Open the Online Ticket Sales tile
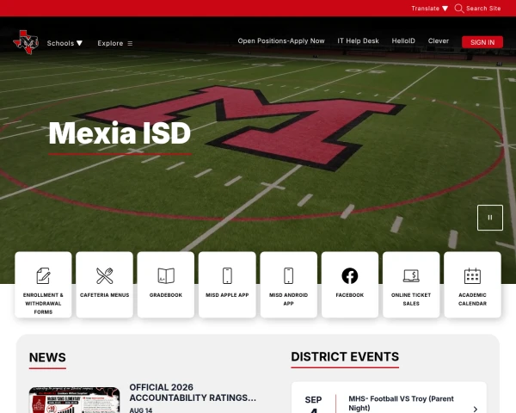516x413 pixels. (x=411, y=285)
